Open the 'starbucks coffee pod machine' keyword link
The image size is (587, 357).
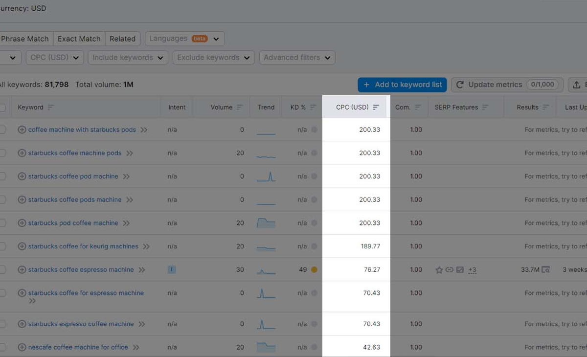(73, 176)
